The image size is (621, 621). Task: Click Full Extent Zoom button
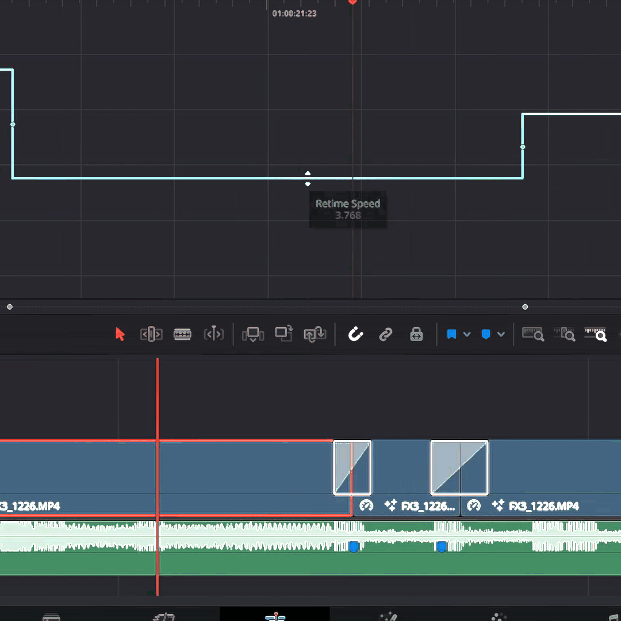click(x=533, y=334)
